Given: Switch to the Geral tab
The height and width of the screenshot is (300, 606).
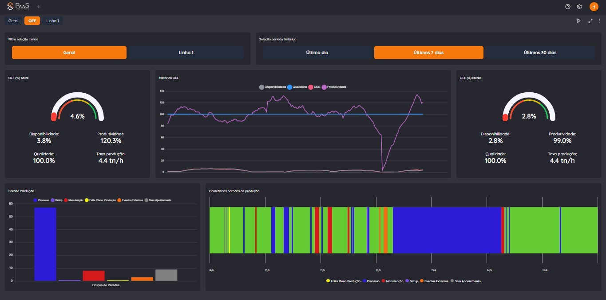Looking at the screenshot, I should coord(13,21).
